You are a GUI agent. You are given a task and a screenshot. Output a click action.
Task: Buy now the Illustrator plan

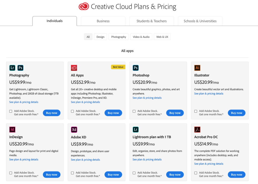click(237, 113)
